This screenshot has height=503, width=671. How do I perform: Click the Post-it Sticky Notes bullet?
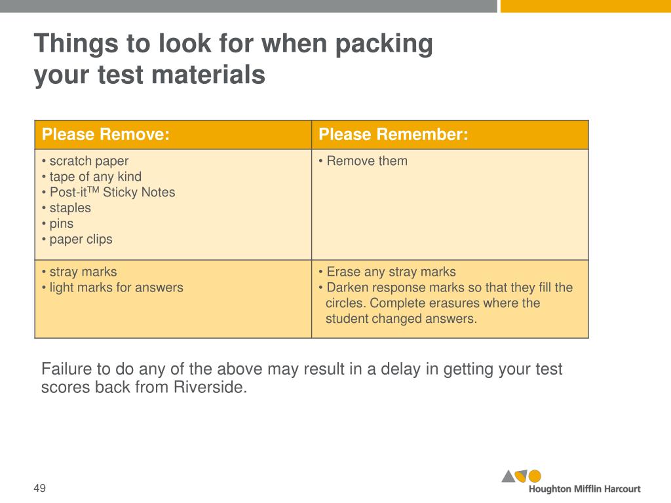point(109,192)
